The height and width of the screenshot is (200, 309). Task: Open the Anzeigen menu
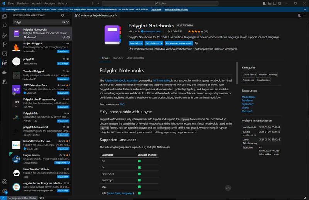click(50, 3)
